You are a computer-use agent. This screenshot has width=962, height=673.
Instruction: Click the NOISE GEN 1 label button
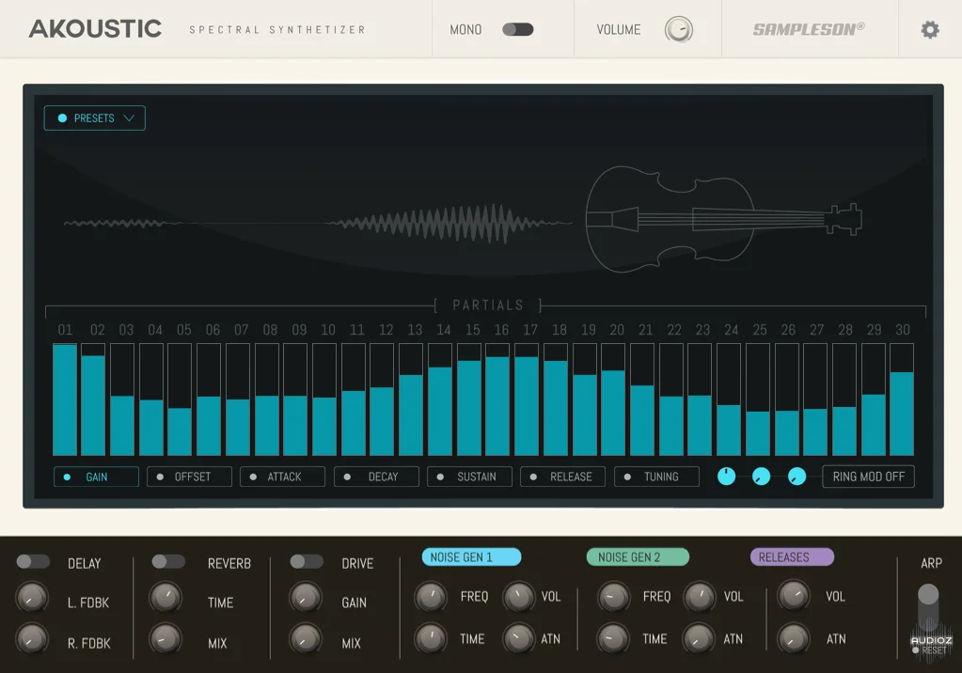coord(471,557)
